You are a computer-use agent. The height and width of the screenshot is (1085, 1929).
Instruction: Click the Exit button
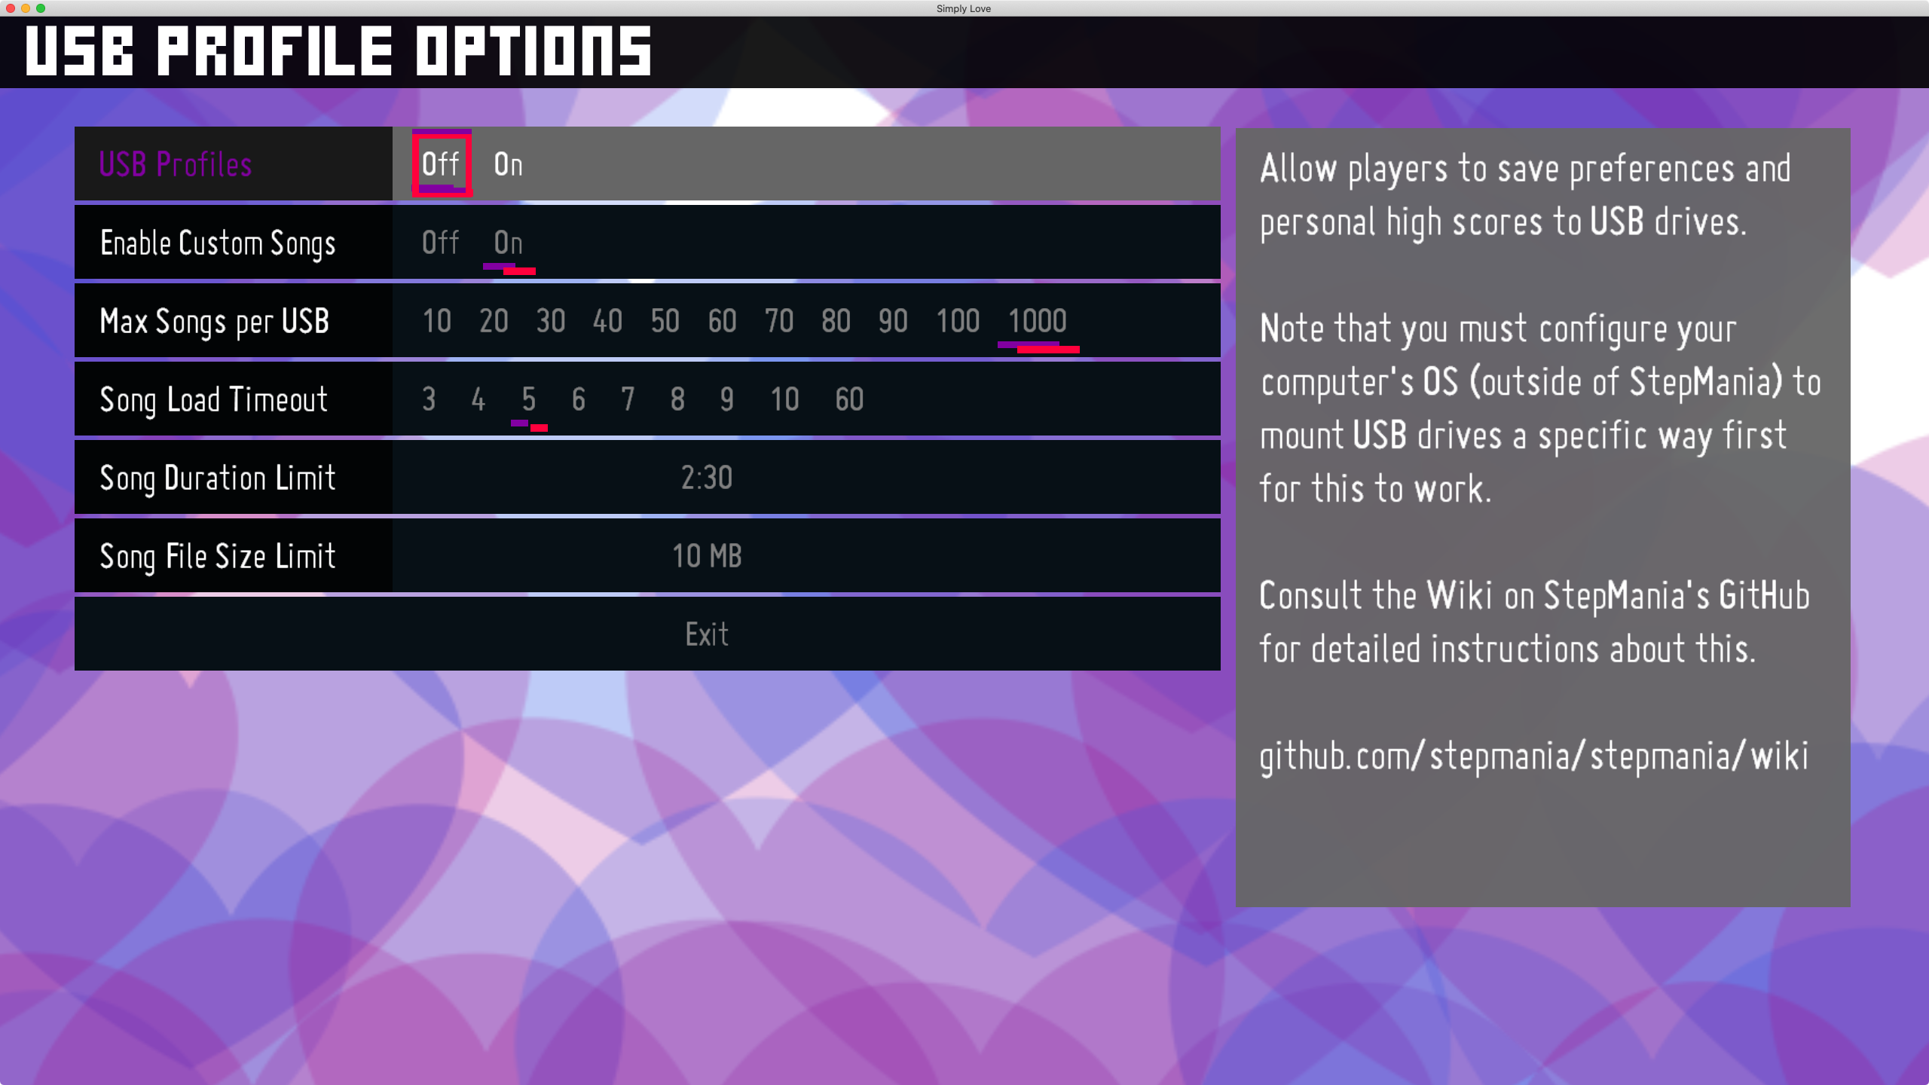point(706,633)
